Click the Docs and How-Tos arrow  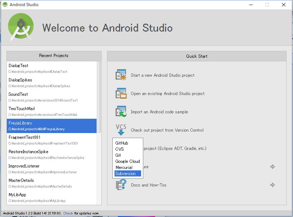coord(273,184)
